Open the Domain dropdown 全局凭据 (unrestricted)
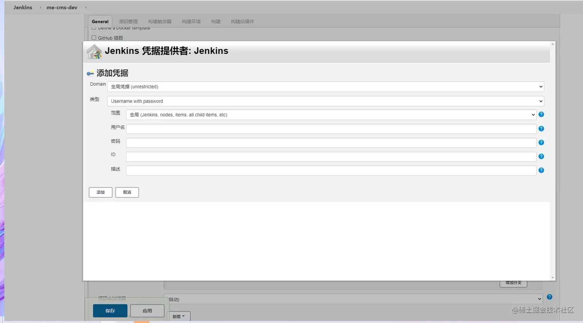The image size is (583, 323). click(x=325, y=87)
